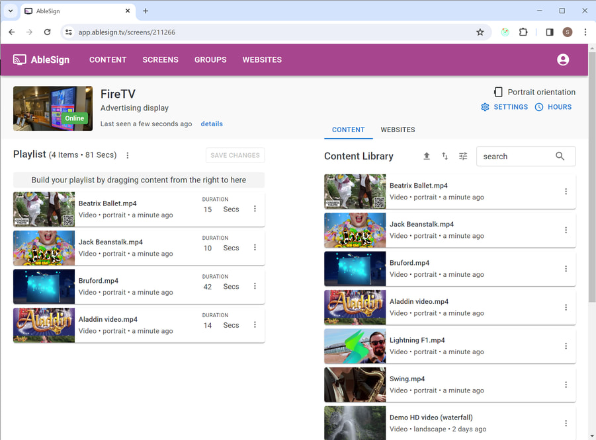The width and height of the screenshot is (596, 440).
Task: Open options menu for Lightning F1.mp4 library item
Action: tap(566, 346)
